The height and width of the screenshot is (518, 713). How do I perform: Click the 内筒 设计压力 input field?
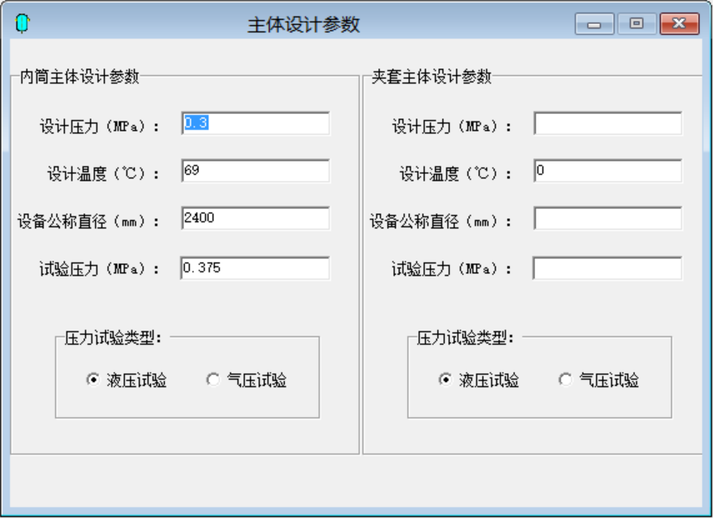click(x=255, y=124)
